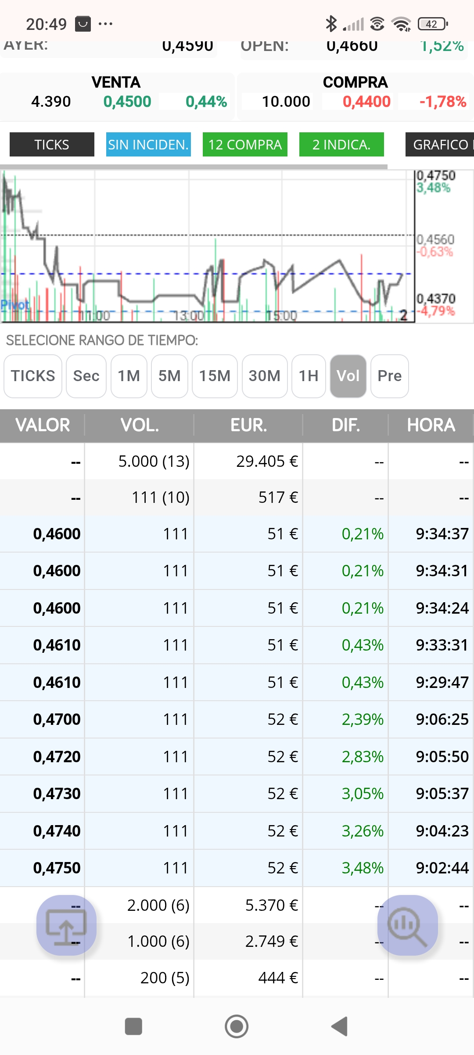Select Pre time range
The width and height of the screenshot is (474, 1055).
[x=389, y=376]
